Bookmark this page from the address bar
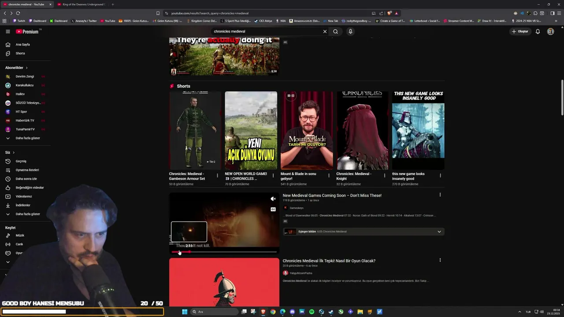The height and width of the screenshot is (317, 564). click(x=158, y=13)
